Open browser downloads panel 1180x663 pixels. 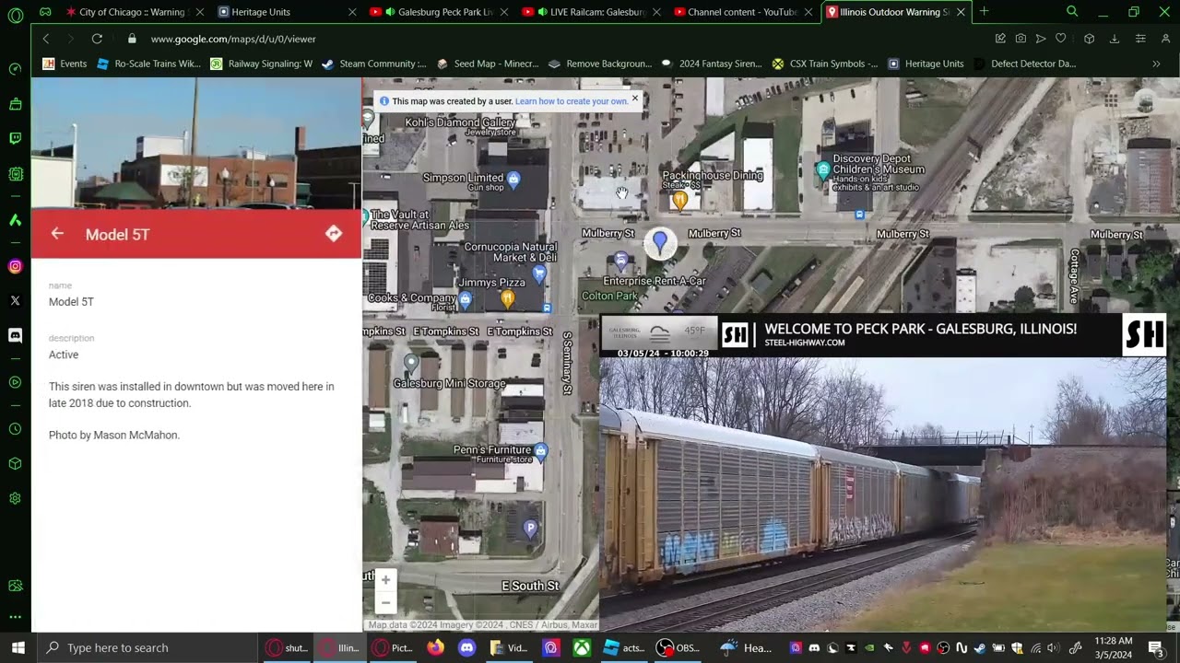[1115, 39]
